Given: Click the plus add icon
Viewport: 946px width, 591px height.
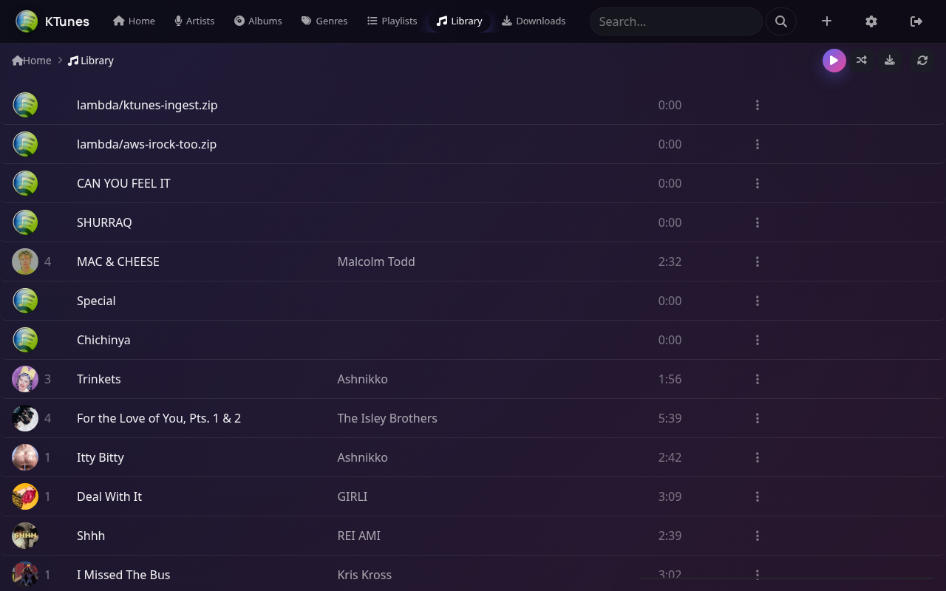Looking at the screenshot, I should 826,21.
